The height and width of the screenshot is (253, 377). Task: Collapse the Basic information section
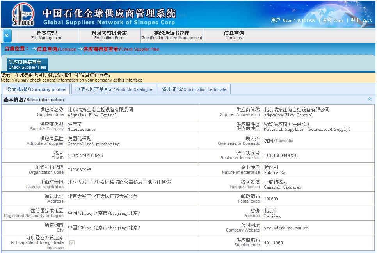pos(369,99)
